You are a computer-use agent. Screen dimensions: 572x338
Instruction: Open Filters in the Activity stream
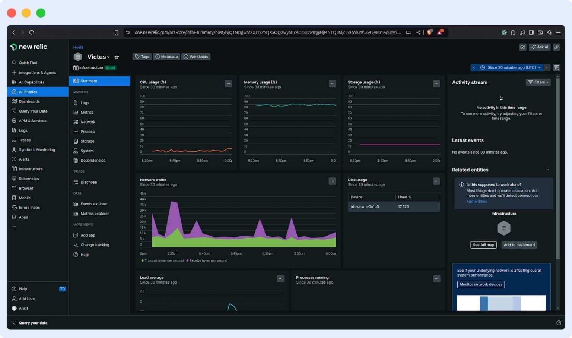click(x=538, y=82)
